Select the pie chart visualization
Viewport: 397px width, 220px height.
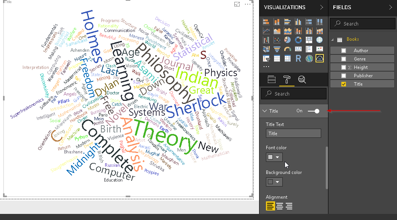287,40
